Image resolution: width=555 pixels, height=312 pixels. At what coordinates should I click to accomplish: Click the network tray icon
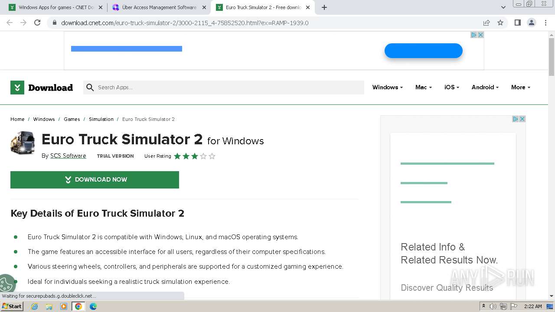tap(503, 306)
